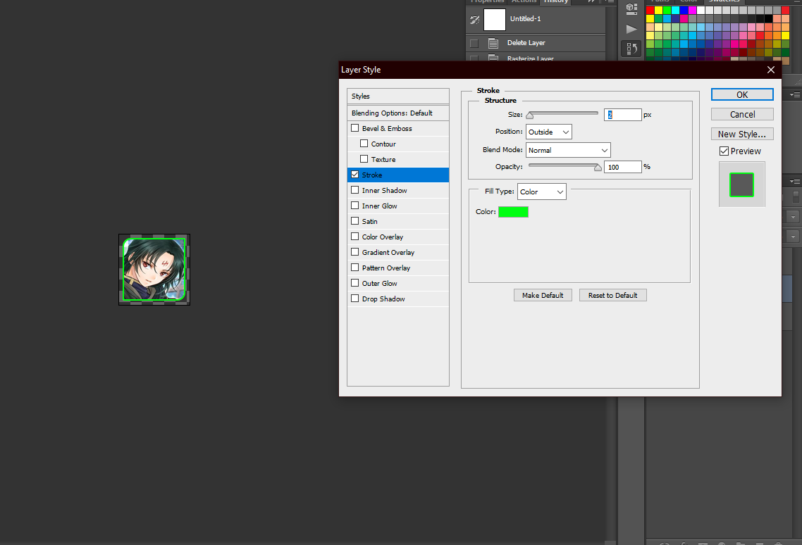The image size is (802, 545).
Task: Enable the Satin checkbox
Action: coord(355,221)
